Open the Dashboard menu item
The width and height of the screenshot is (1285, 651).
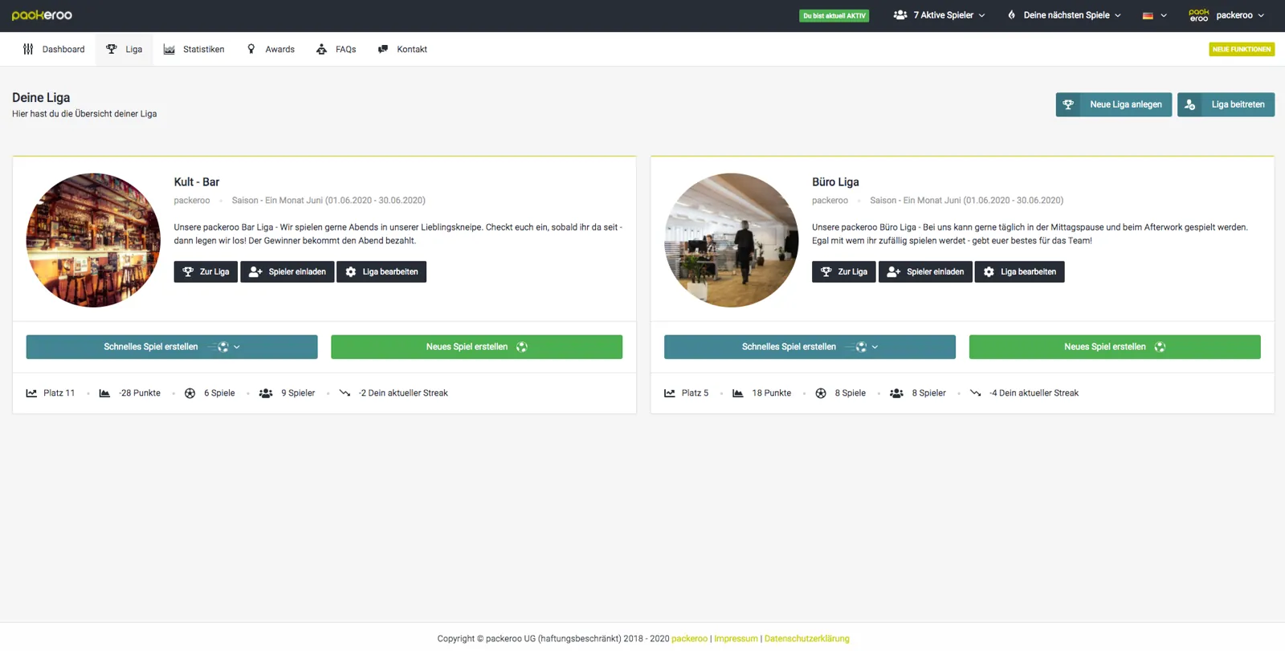pos(54,49)
